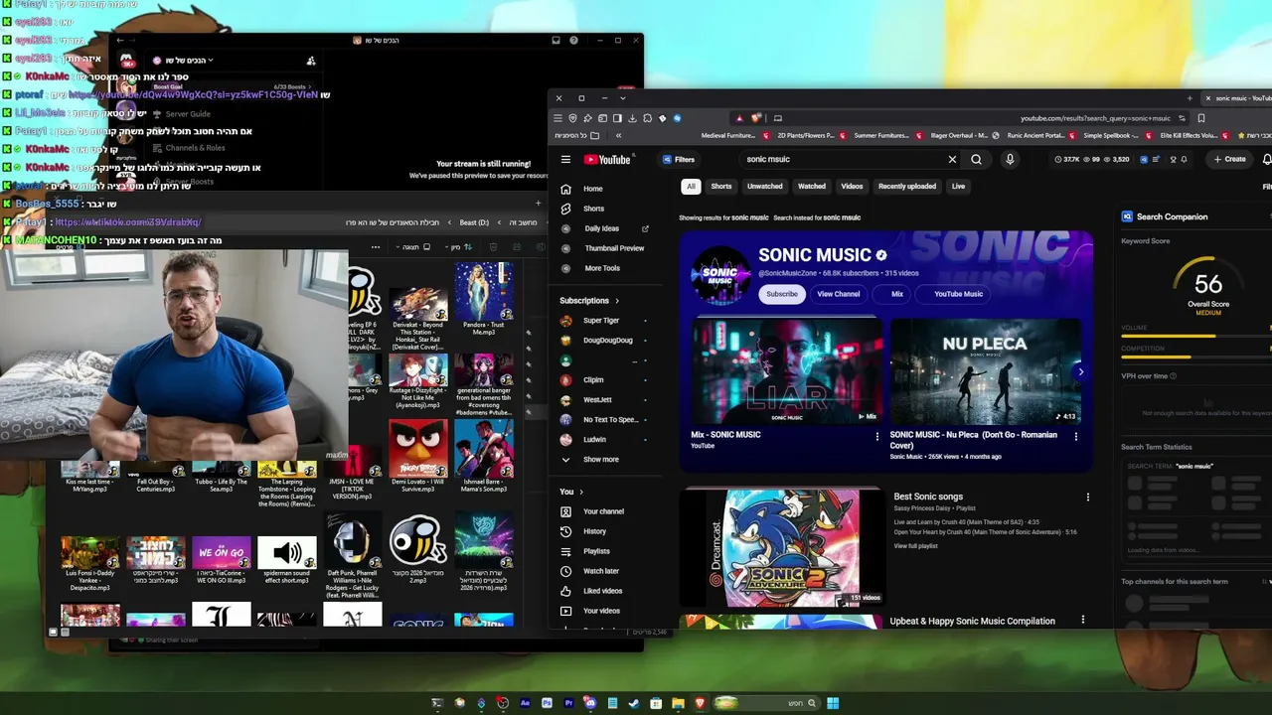
Task: Select the 'Unwatched' filter chip
Action: pos(765,186)
